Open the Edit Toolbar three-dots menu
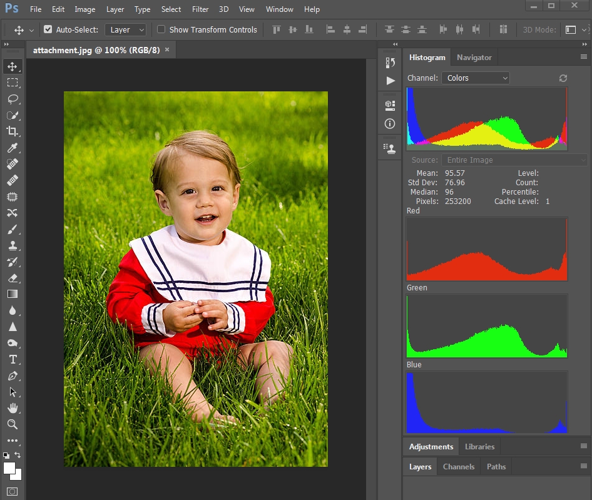The image size is (592, 500). (13, 441)
